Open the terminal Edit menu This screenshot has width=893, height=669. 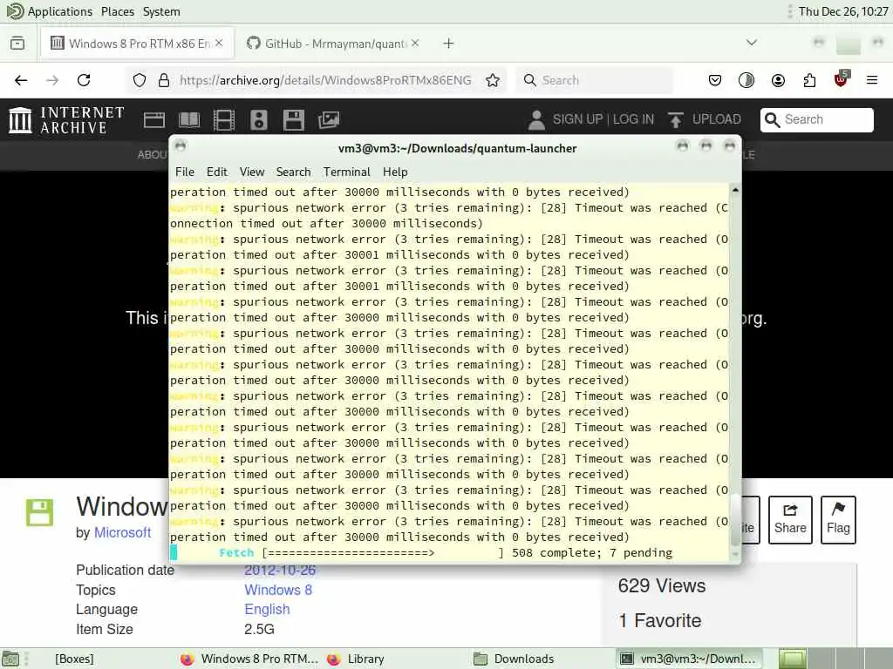coord(217,172)
